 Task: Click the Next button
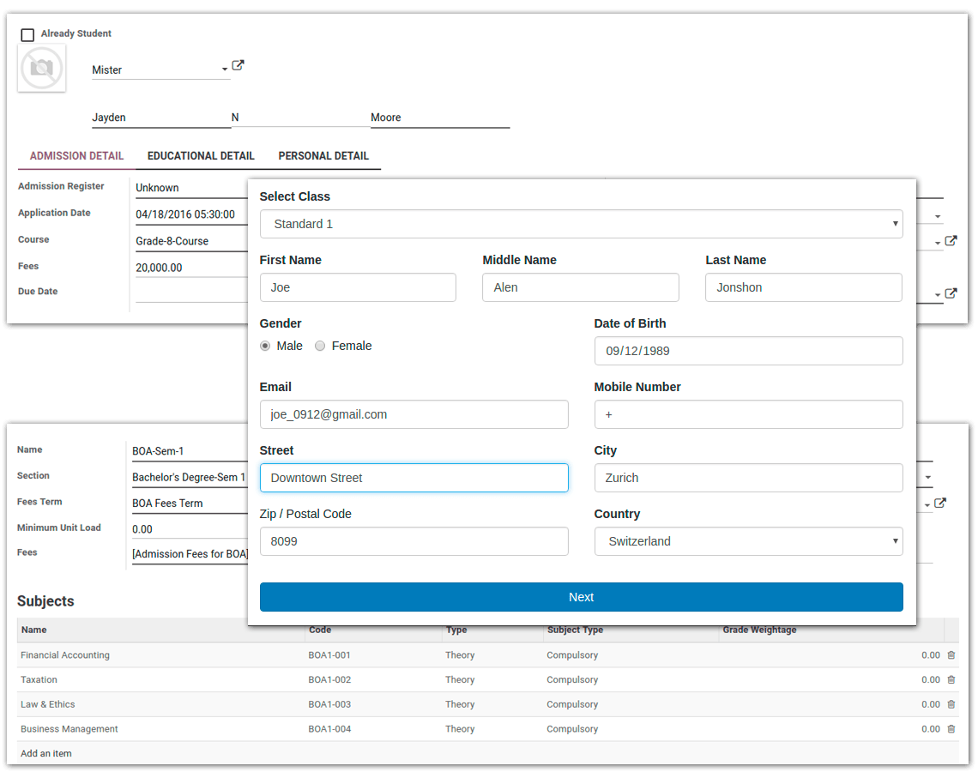(581, 597)
